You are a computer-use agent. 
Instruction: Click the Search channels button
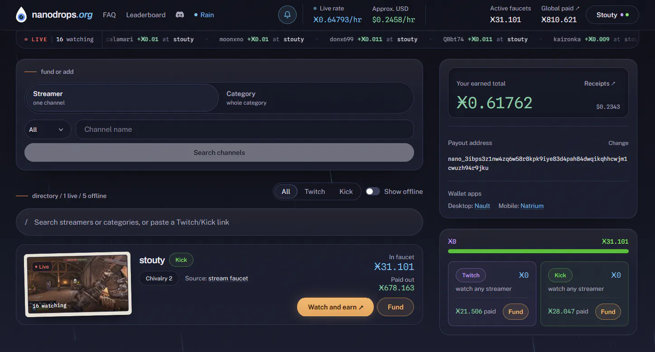point(219,153)
